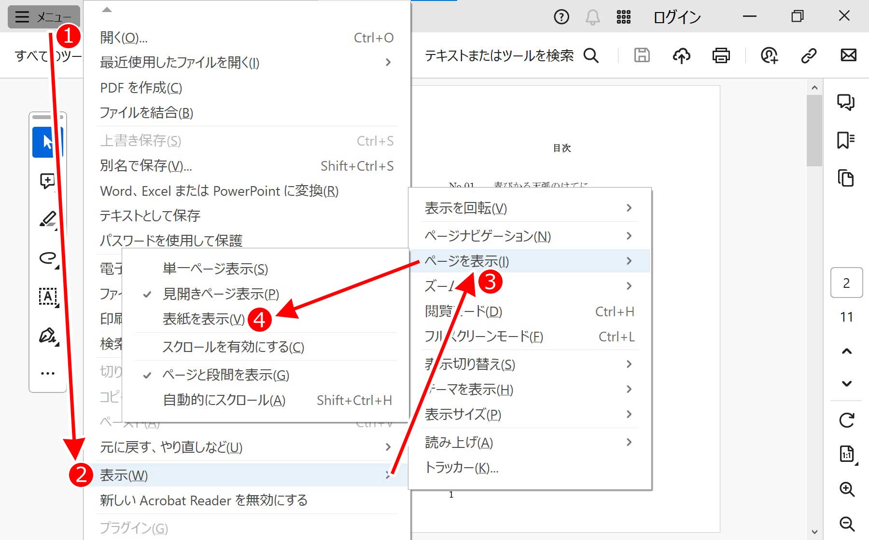This screenshot has height=540, width=869.
Task: Toggle 表紙を表示(V) option
Action: 266,319
